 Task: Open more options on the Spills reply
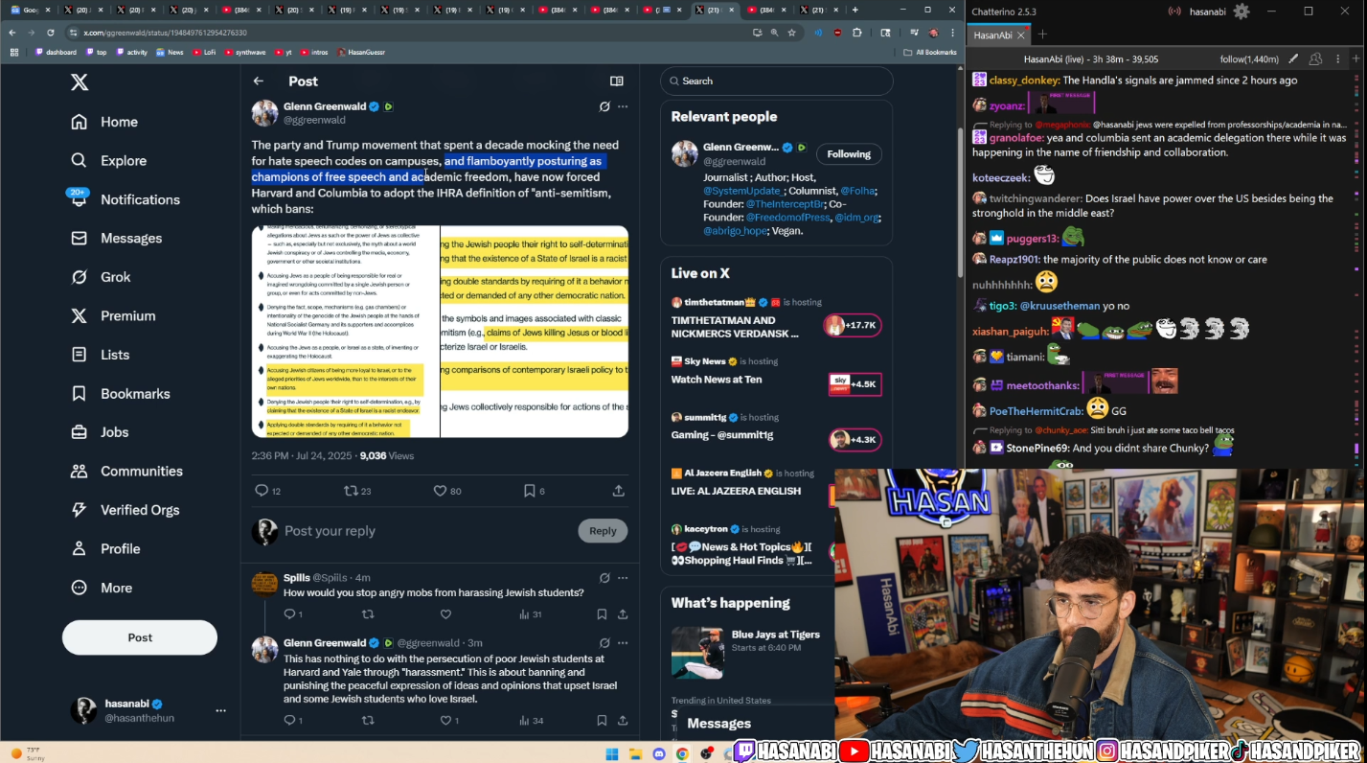point(623,578)
